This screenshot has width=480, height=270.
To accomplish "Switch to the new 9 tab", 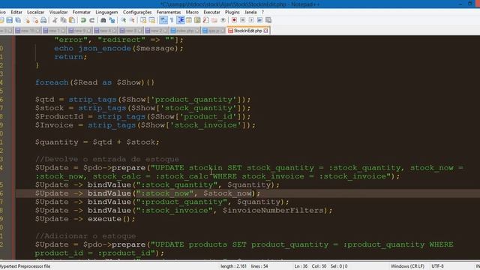I will tap(80, 31).
